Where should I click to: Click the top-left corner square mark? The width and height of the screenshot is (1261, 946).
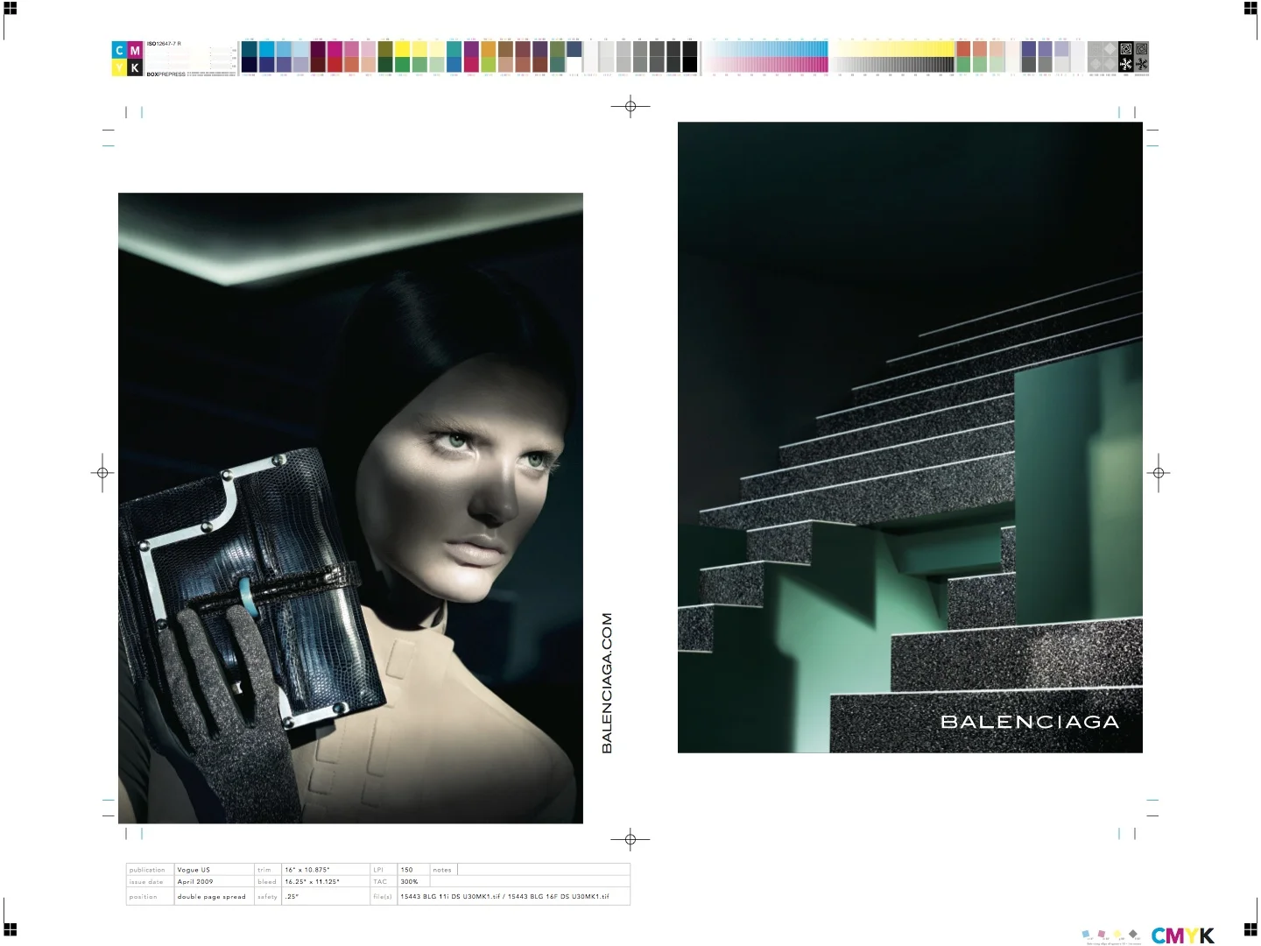pos(11,9)
